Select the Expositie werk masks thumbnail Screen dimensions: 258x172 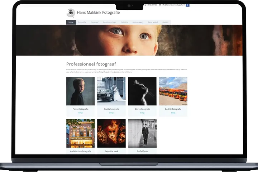[x=111, y=133]
